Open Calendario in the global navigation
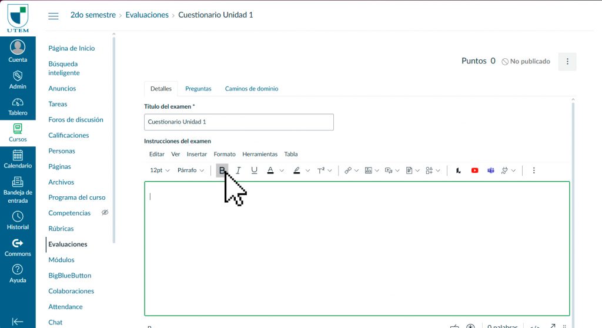The image size is (602, 328). tap(18, 159)
